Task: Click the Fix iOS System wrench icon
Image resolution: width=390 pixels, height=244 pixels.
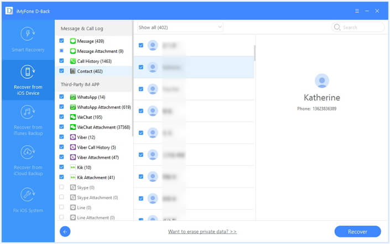Action: [28, 194]
